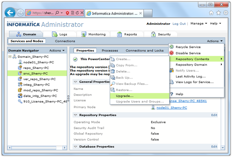Click the green check status icon
This screenshot has width=232, height=157.
[x=75, y=59]
